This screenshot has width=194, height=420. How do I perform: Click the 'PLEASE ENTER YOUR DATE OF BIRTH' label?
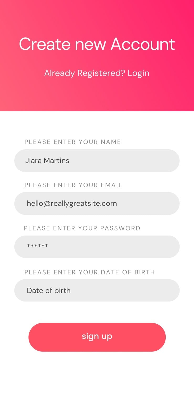(90, 272)
